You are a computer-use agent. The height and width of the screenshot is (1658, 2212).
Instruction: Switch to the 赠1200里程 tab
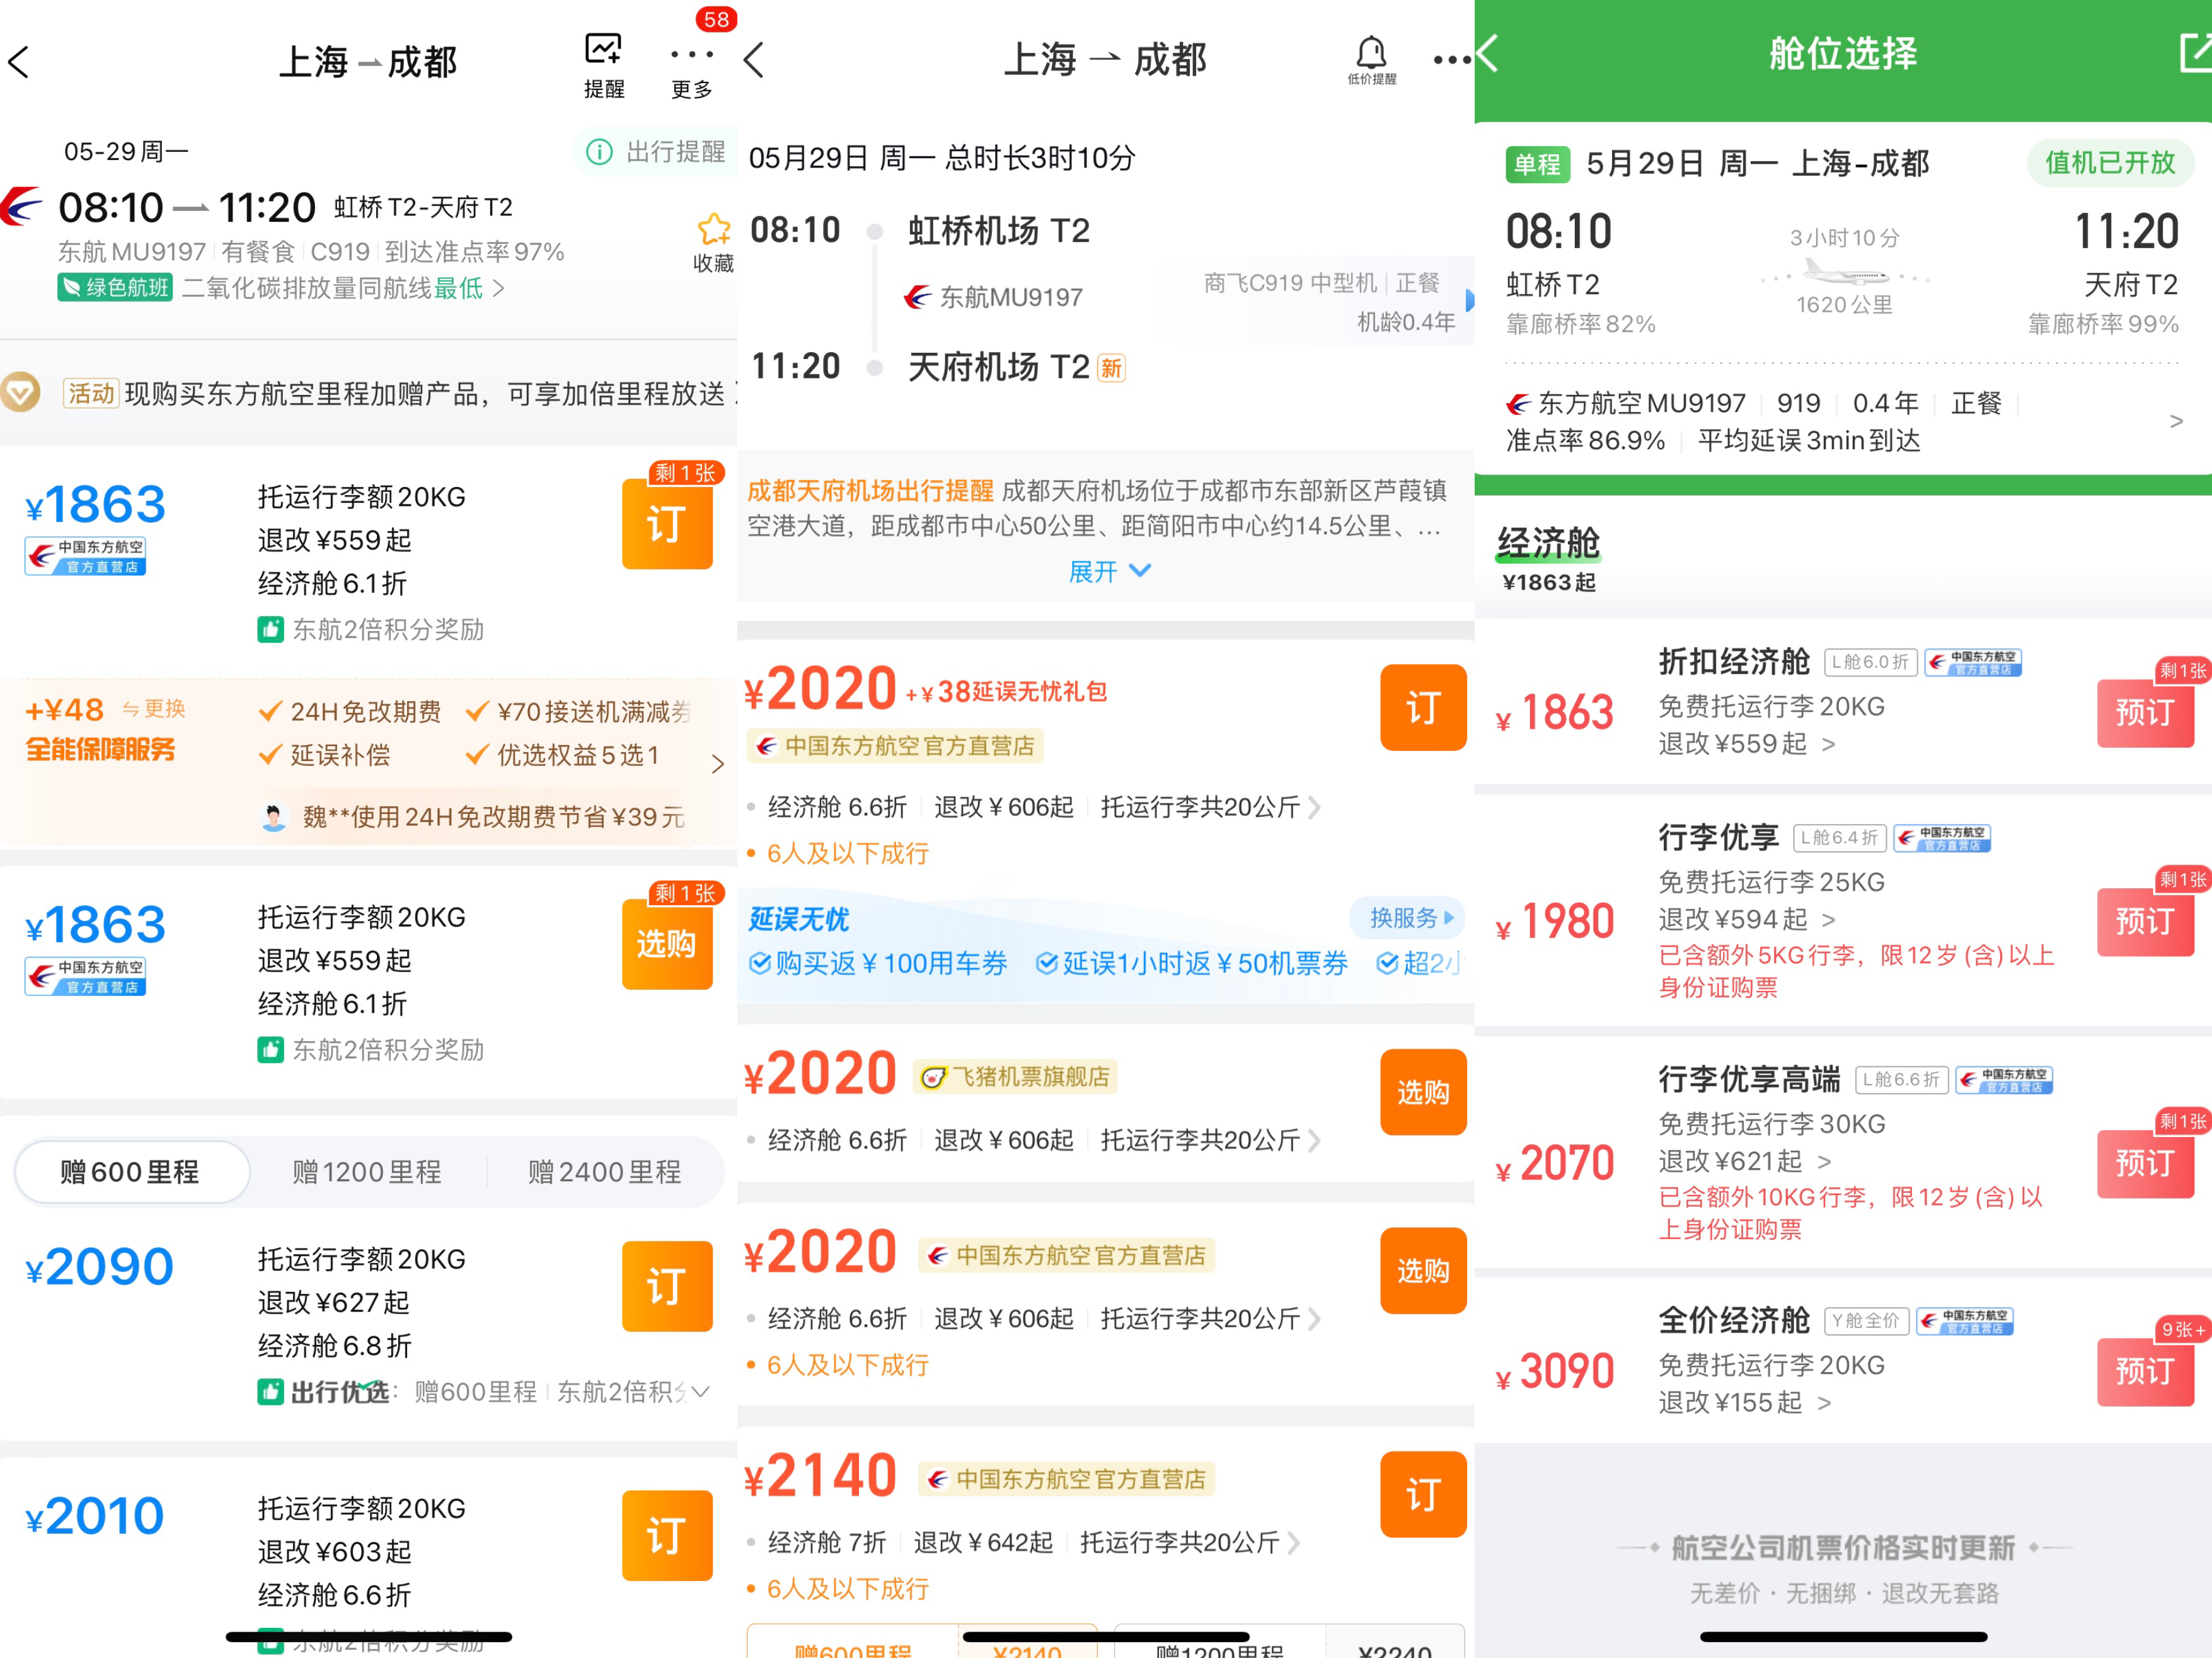(x=365, y=1171)
